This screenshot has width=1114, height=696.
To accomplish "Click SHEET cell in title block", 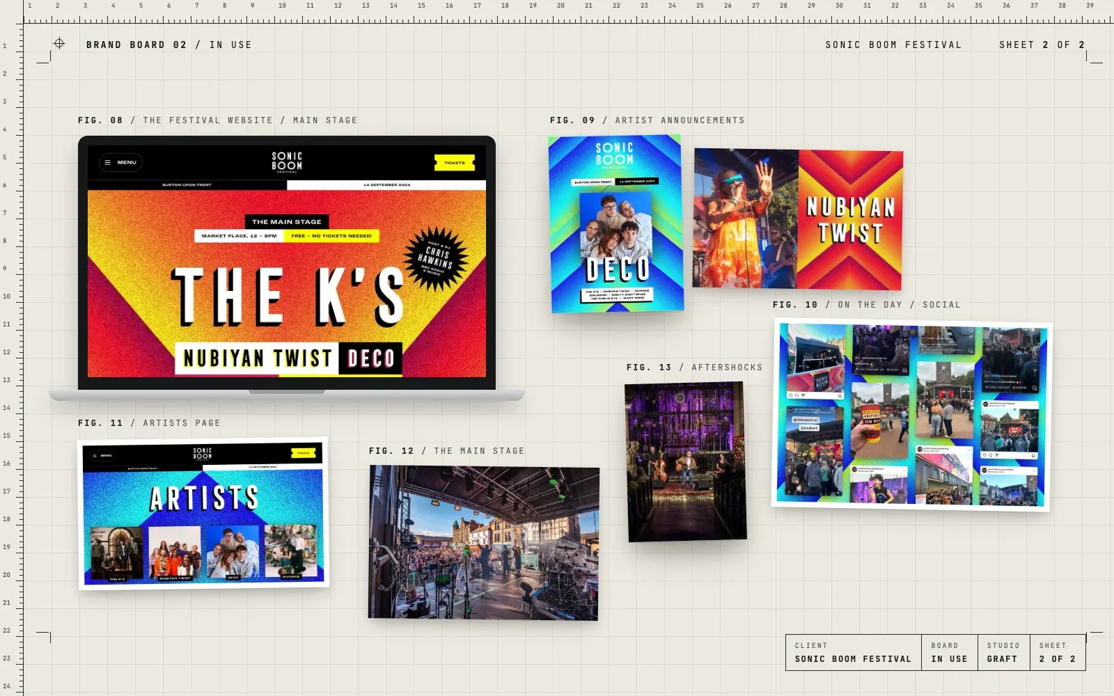I will (x=1058, y=652).
